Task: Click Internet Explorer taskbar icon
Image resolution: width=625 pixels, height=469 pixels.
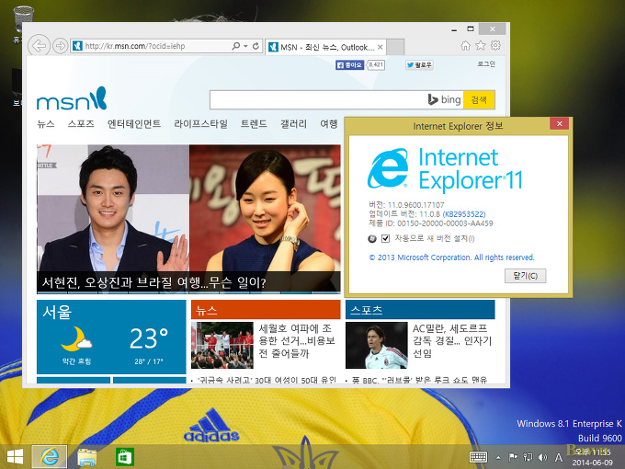Action: tap(50, 457)
